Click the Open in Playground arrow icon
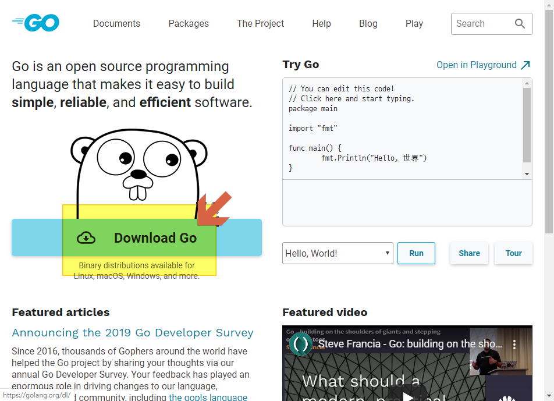 tap(525, 65)
